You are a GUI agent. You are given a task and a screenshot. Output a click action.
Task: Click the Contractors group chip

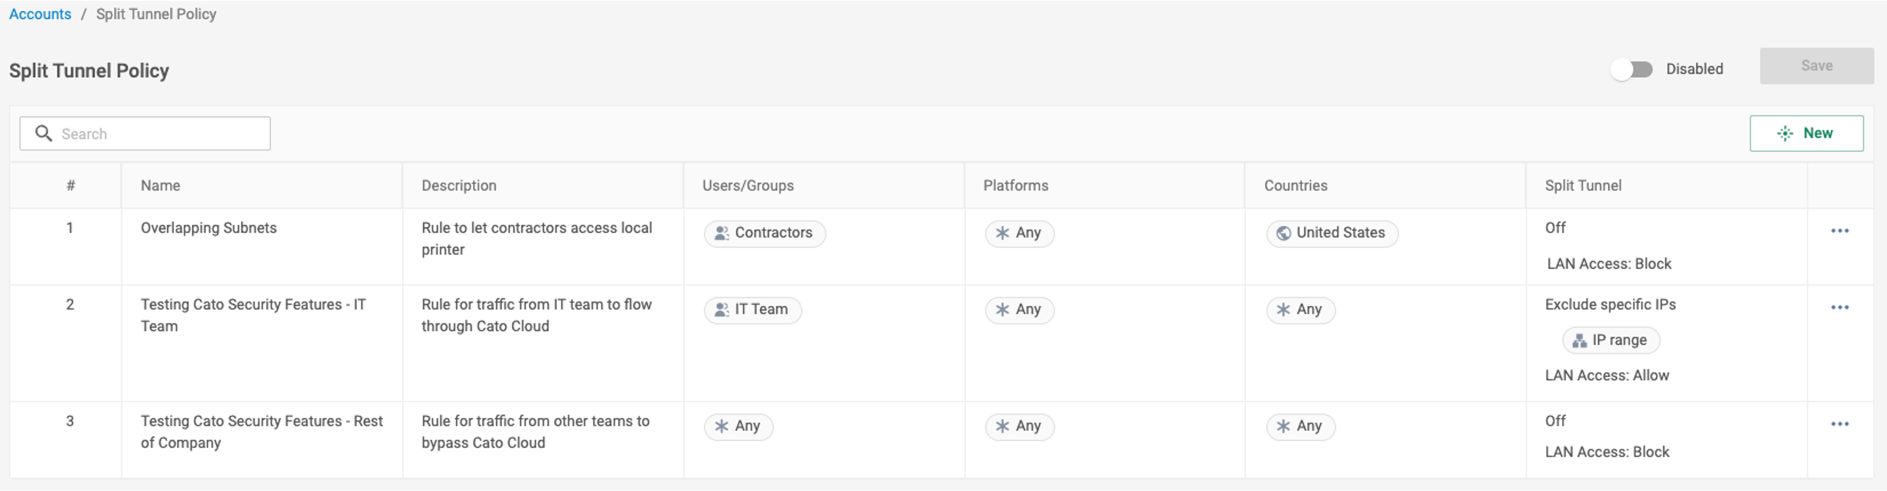[x=764, y=233]
